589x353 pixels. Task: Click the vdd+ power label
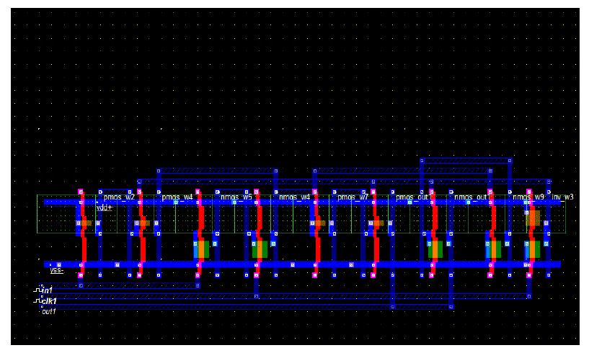(105, 207)
